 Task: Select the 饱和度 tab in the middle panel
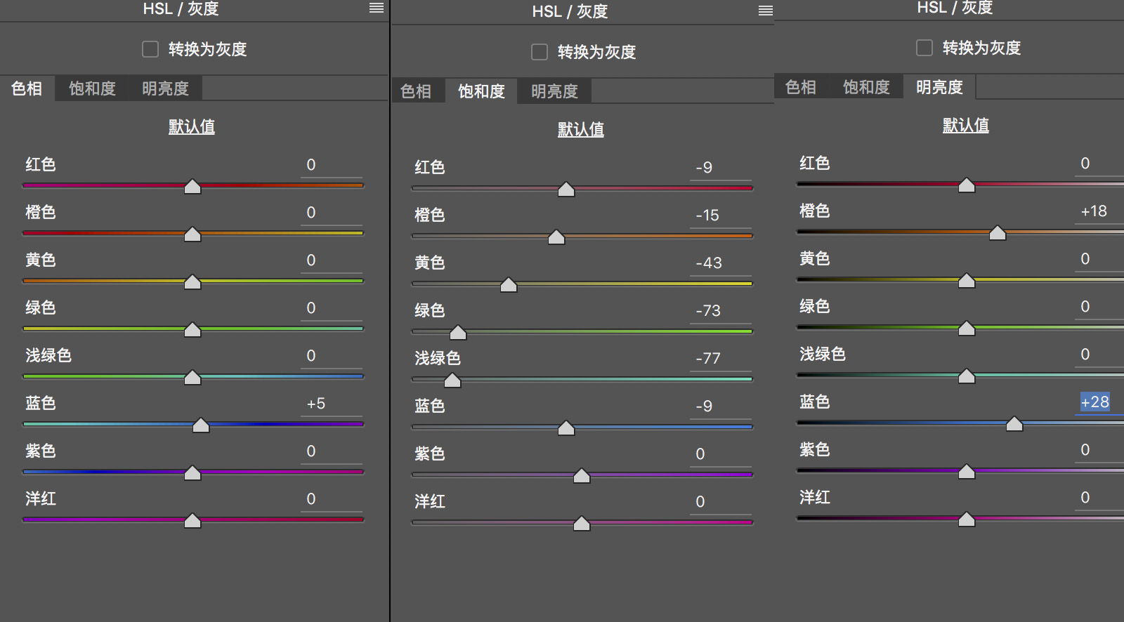click(x=481, y=91)
